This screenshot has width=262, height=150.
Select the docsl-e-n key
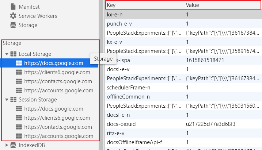pos(118,115)
